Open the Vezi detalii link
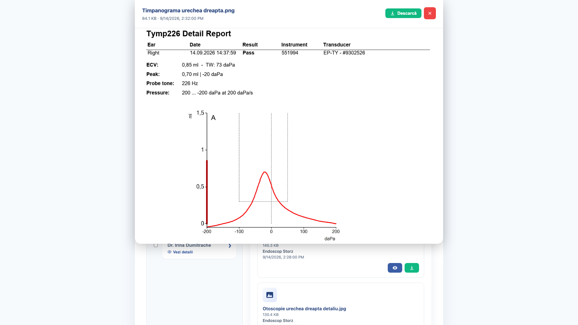578x325 pixels. pos(180,252)
